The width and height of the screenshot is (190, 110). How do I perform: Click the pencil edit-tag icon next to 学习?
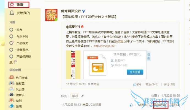pyautogui.click(x=83, y=96)
